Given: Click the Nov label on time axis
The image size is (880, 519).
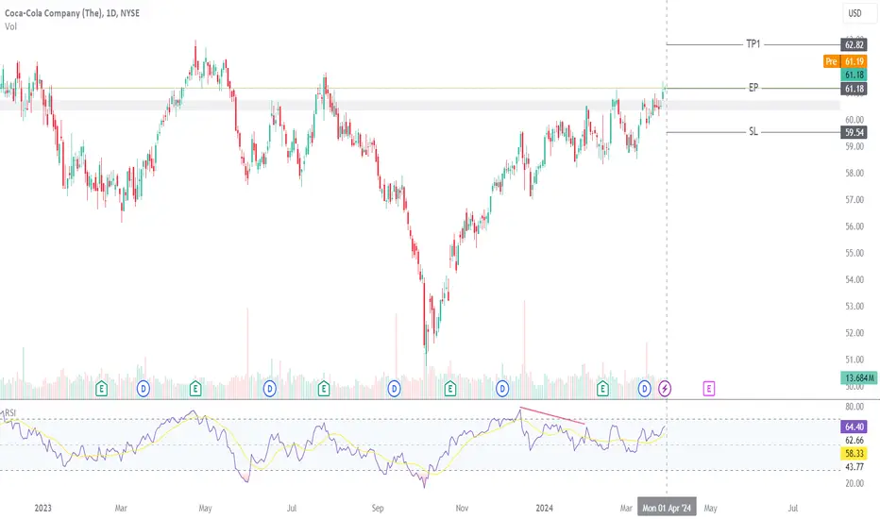Looking at the screenshot, I should pyautogui.click(x=462, y=508).
